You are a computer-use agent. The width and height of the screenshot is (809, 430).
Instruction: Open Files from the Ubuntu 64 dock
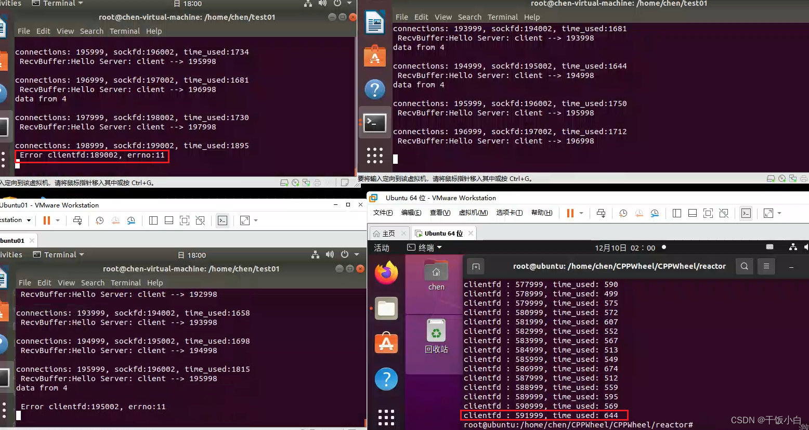(386, 308)
